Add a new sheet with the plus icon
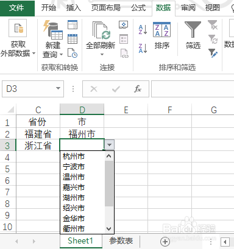Screen dimensions: 234x249 (165, 242)
